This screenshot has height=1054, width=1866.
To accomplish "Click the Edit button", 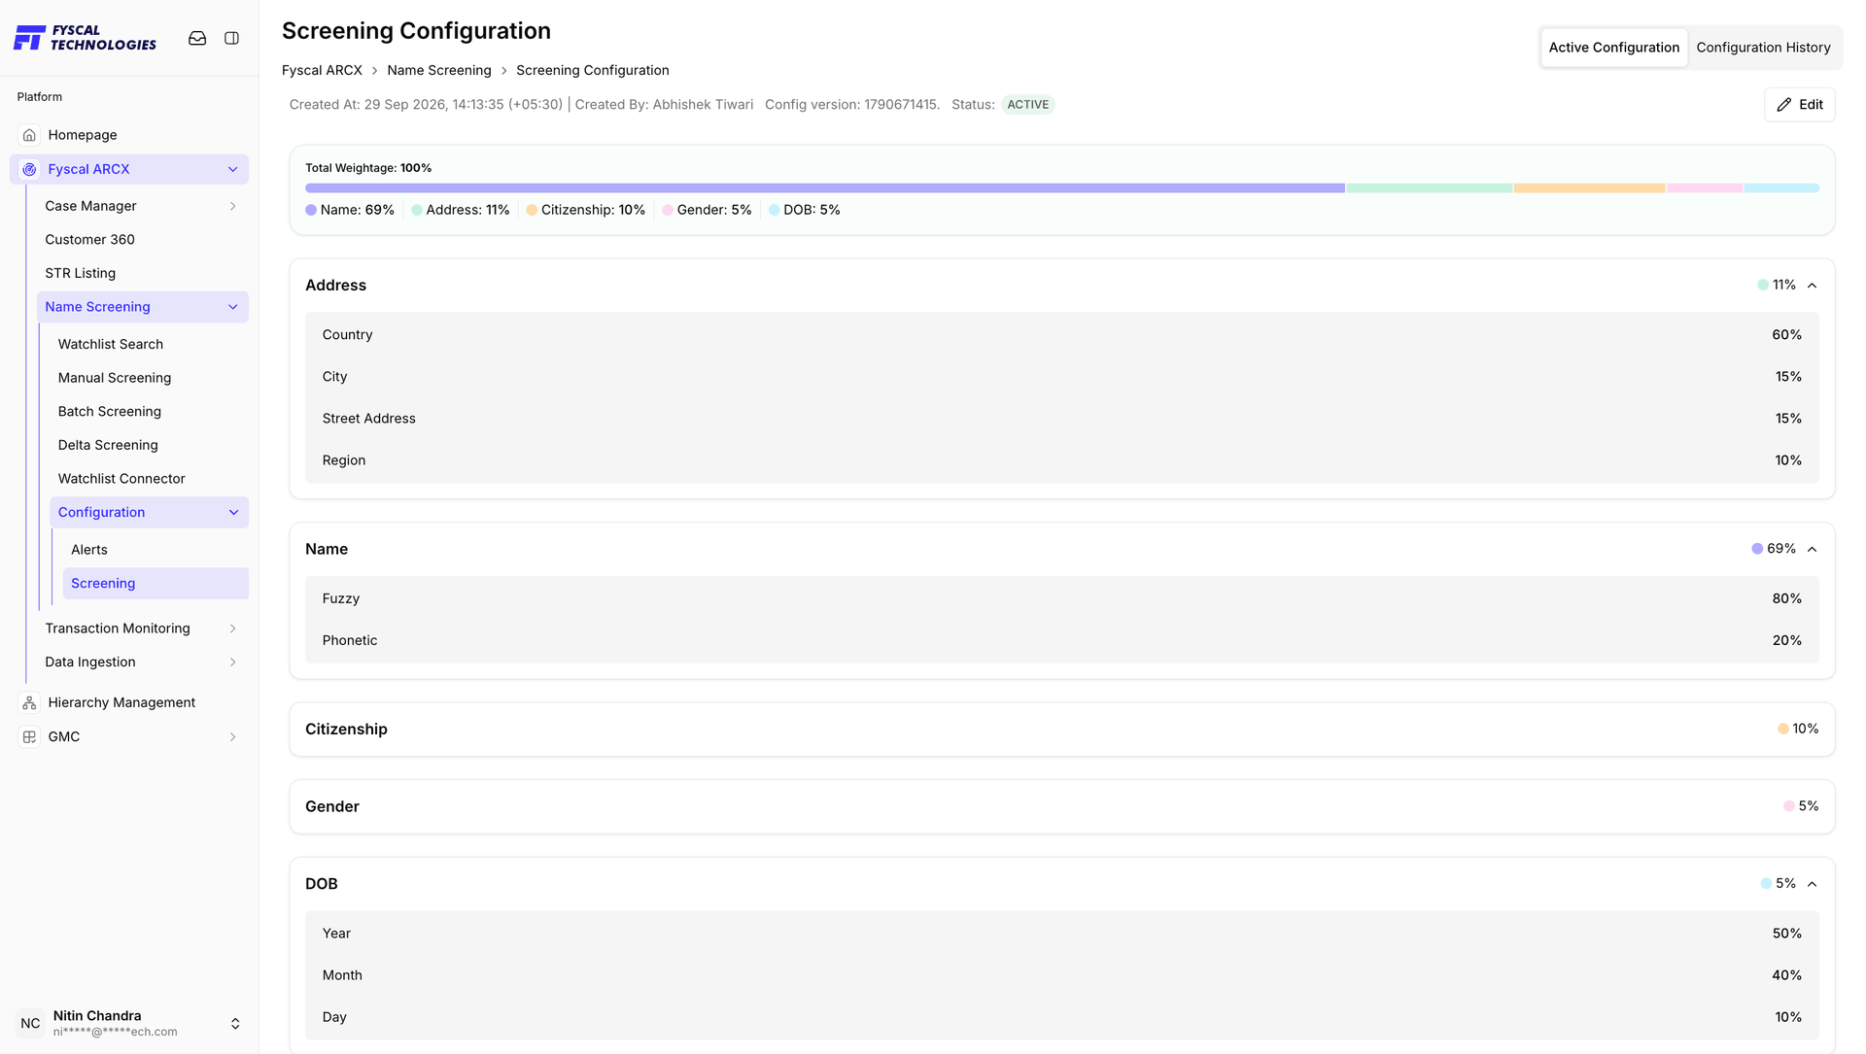I will point(1799,105).
